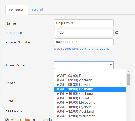Select (GMT+10:00) Brisbane option

(90, 89)
